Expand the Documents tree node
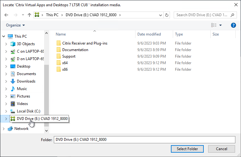This screenshot has height=157, width=241. coord(6,74)
